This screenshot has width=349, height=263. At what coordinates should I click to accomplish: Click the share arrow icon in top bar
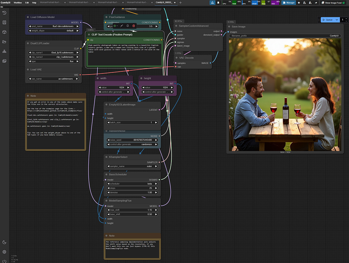316,2
